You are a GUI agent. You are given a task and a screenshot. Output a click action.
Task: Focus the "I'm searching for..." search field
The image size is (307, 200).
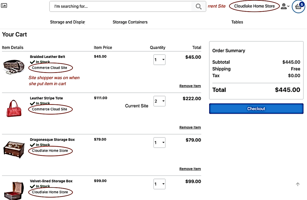121,7
